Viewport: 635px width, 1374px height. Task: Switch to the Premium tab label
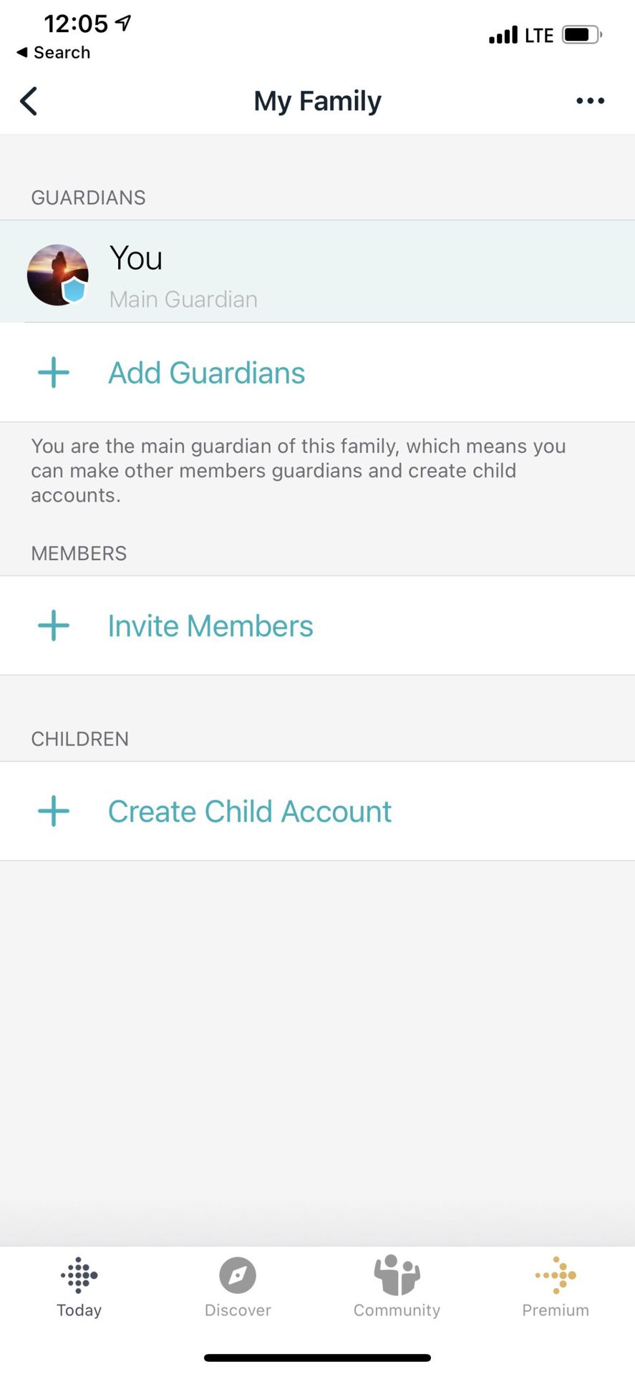tap(556, 1310)
